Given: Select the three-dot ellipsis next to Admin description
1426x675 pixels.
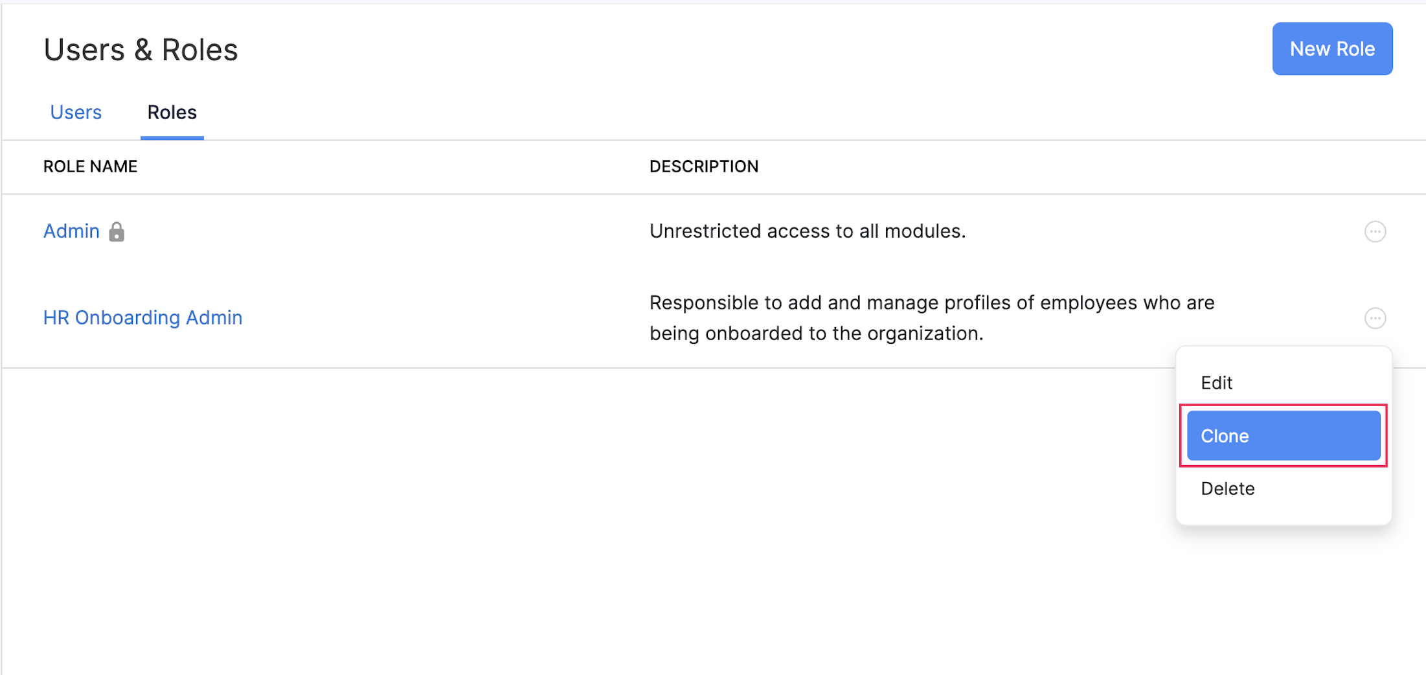Looking at the screenshot, I should point(1375,231).
